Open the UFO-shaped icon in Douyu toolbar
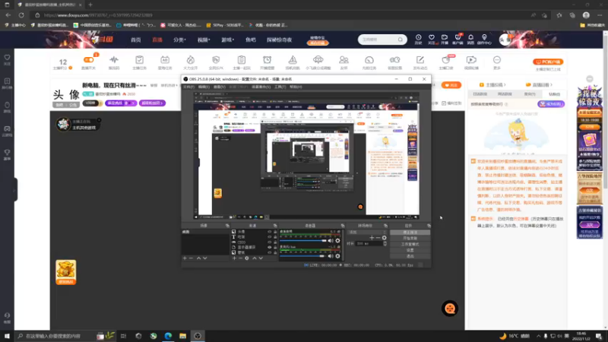608x342 pixels. click(x=318, y=60)
